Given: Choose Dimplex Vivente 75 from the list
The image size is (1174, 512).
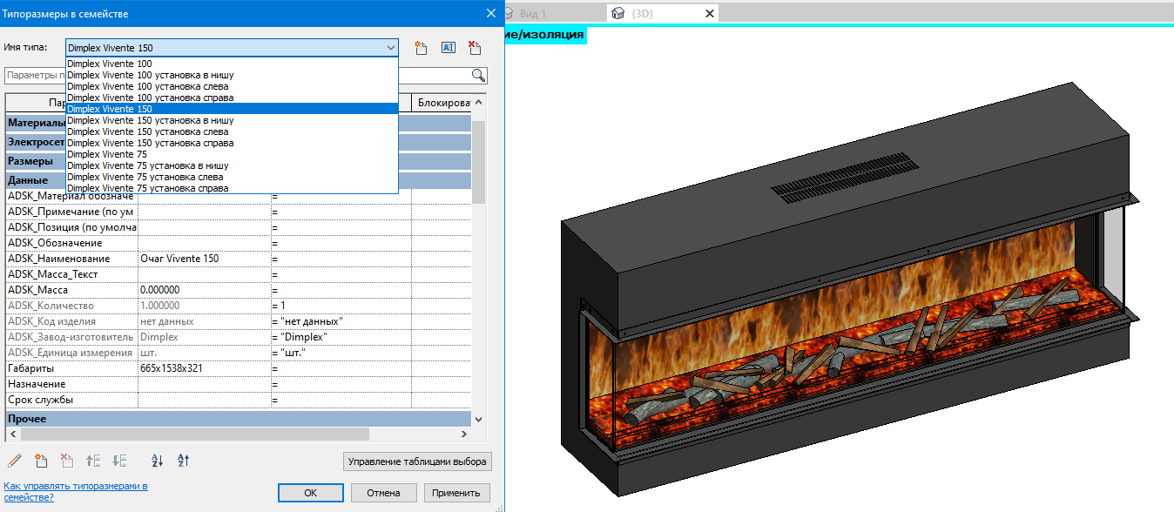Looking at the screenshot, I should coord(232,154).
